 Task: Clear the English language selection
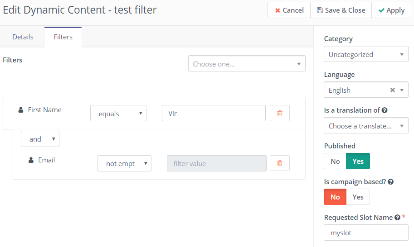click(x=393, y=90)
